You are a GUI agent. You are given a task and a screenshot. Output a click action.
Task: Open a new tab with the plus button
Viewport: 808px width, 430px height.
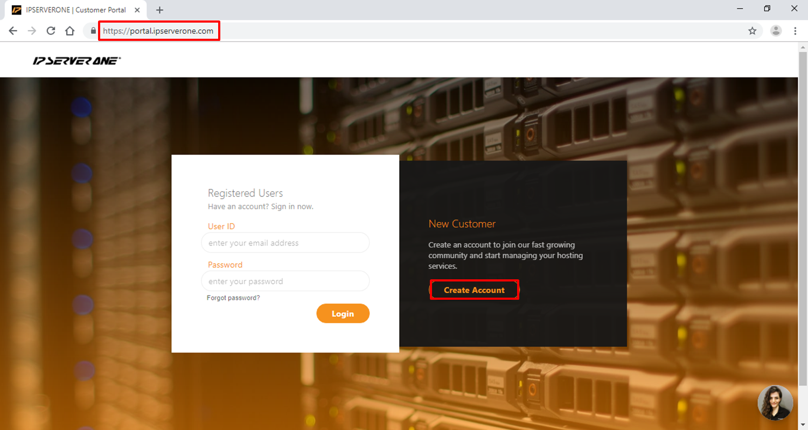(x=159, y=10)
